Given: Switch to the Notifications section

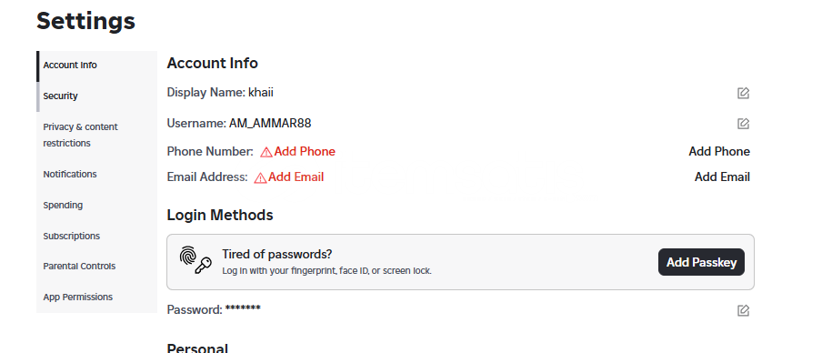Looking at the screenshot, I should click(x=96, y=174).
